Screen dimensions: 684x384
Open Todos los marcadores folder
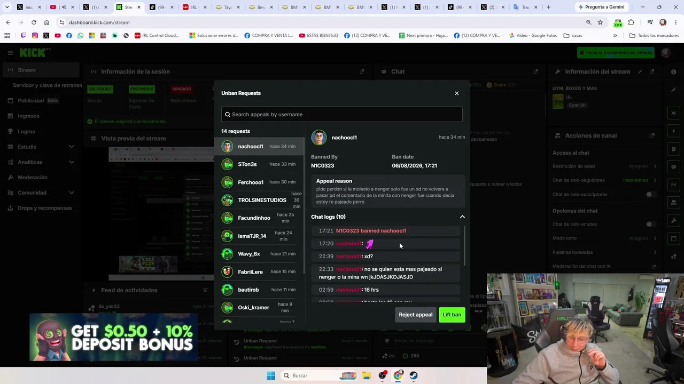coord(654,36)
